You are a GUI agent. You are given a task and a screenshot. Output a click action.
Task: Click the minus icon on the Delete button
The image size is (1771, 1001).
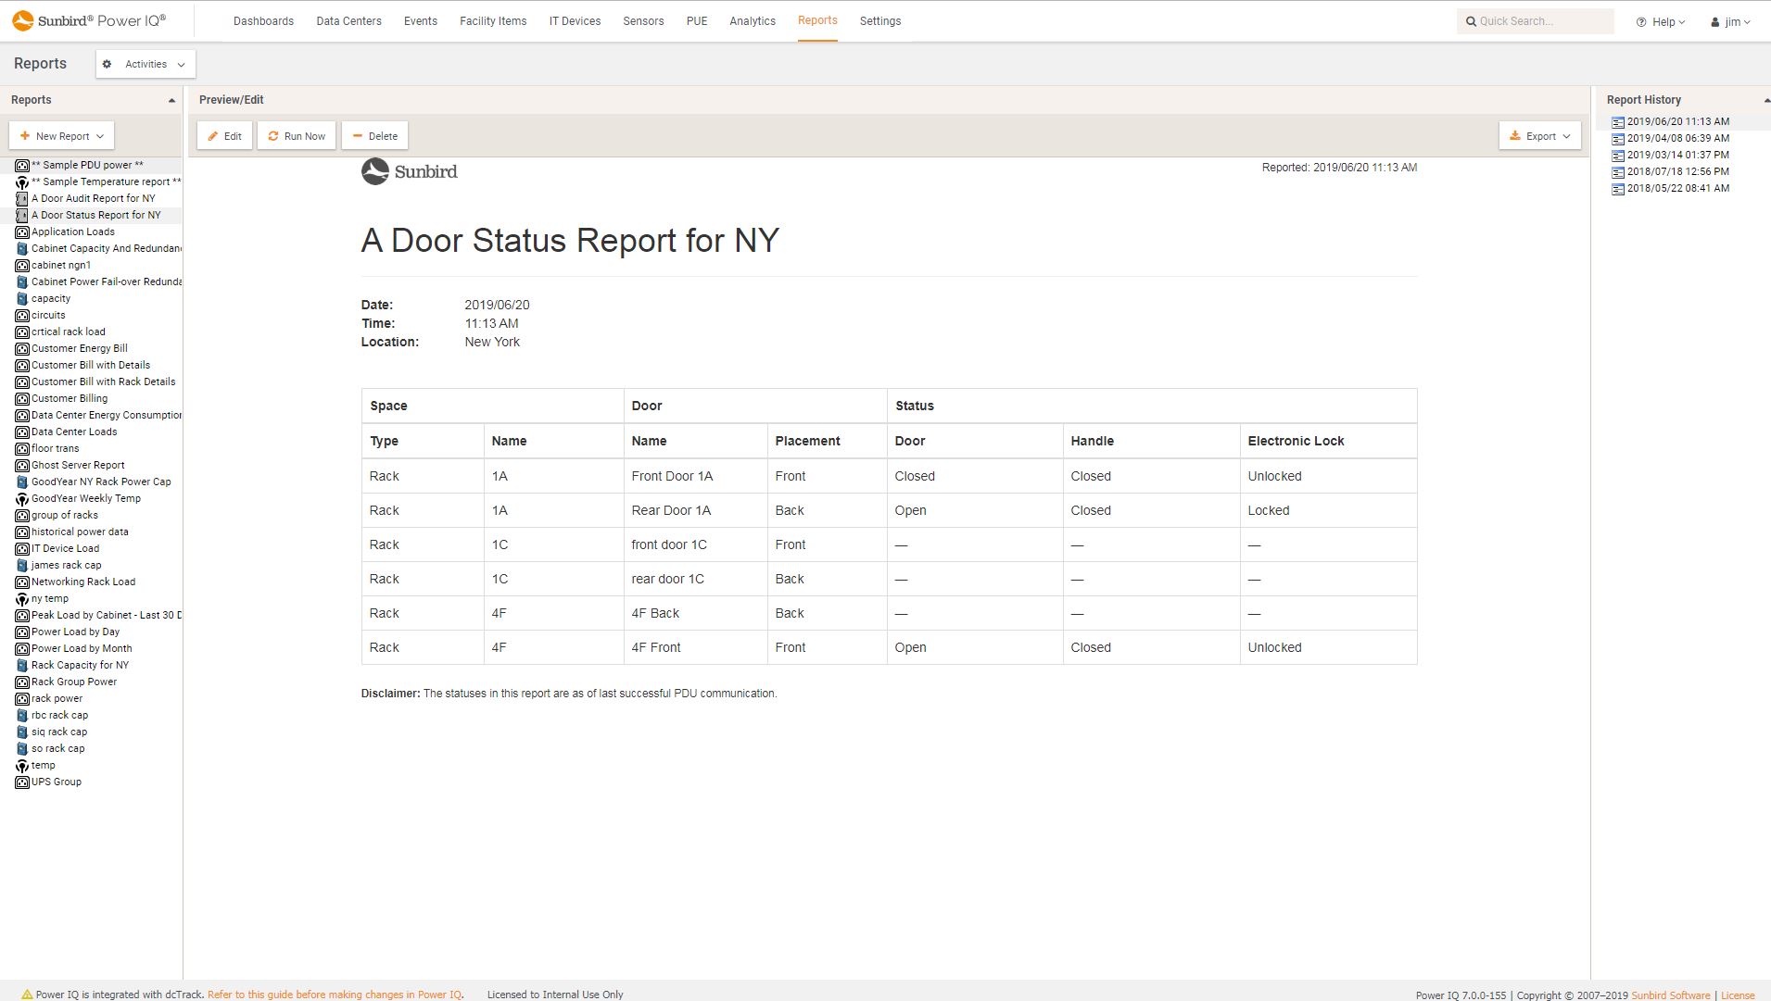[x=358, y=135]
